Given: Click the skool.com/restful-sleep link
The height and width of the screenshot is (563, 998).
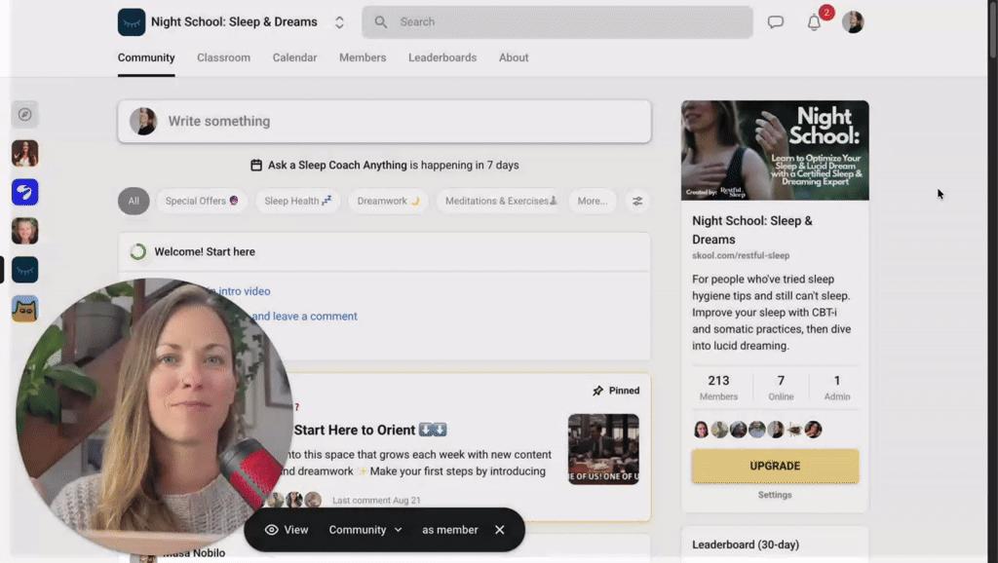Looking at the screenshot, I should (x=741, y=256).
